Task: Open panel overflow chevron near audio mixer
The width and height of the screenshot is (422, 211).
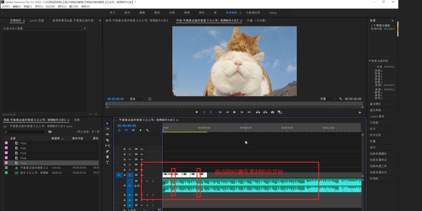Action: pyautogui.click(x=100, y=20)
